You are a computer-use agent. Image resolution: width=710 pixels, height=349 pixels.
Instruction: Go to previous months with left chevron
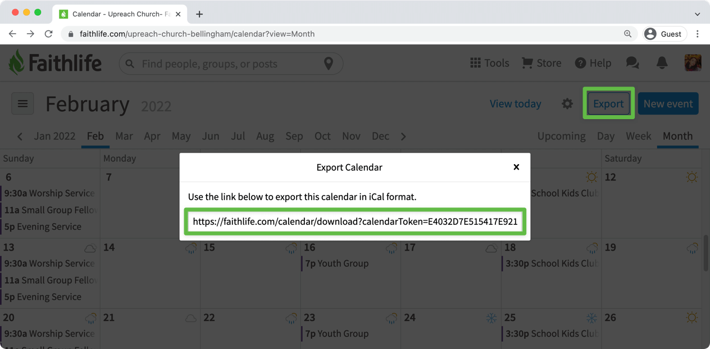click(20, 136)
